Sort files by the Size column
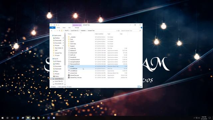Screen dimensions: 213x120 coord(123,34)
